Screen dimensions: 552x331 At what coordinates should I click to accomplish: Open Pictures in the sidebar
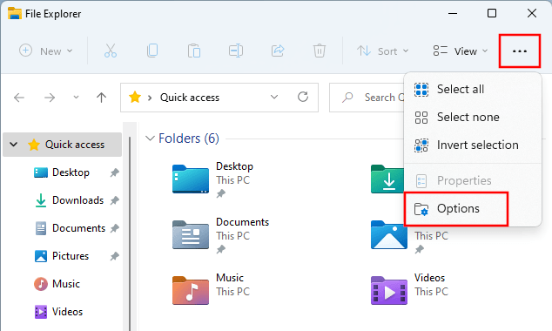pos(71,256)
